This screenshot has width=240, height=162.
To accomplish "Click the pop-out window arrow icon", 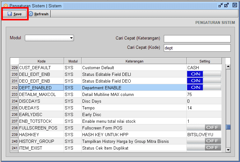I will pos(227,5).
